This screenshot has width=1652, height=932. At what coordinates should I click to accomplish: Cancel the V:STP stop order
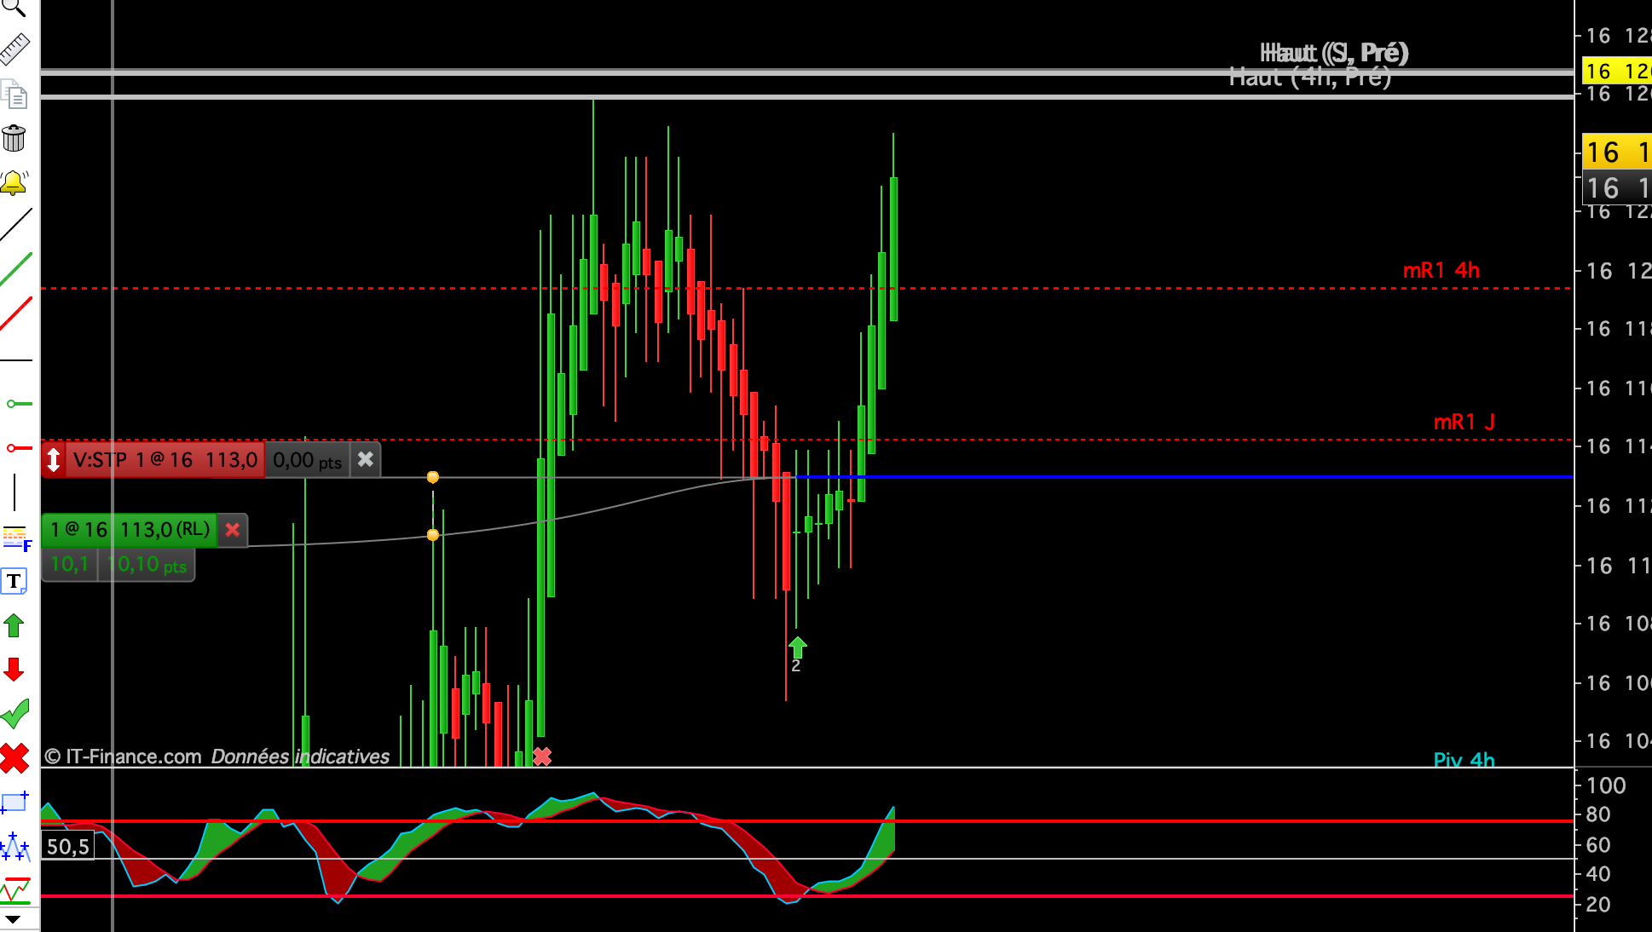[x=366, y=460]
